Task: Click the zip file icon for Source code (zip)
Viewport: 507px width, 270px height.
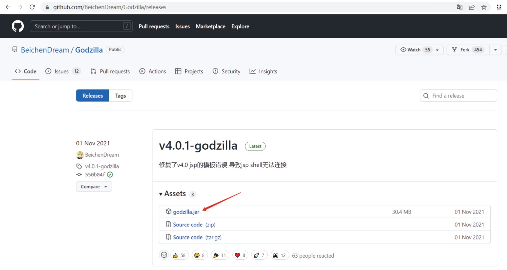Action: [169, 224]
